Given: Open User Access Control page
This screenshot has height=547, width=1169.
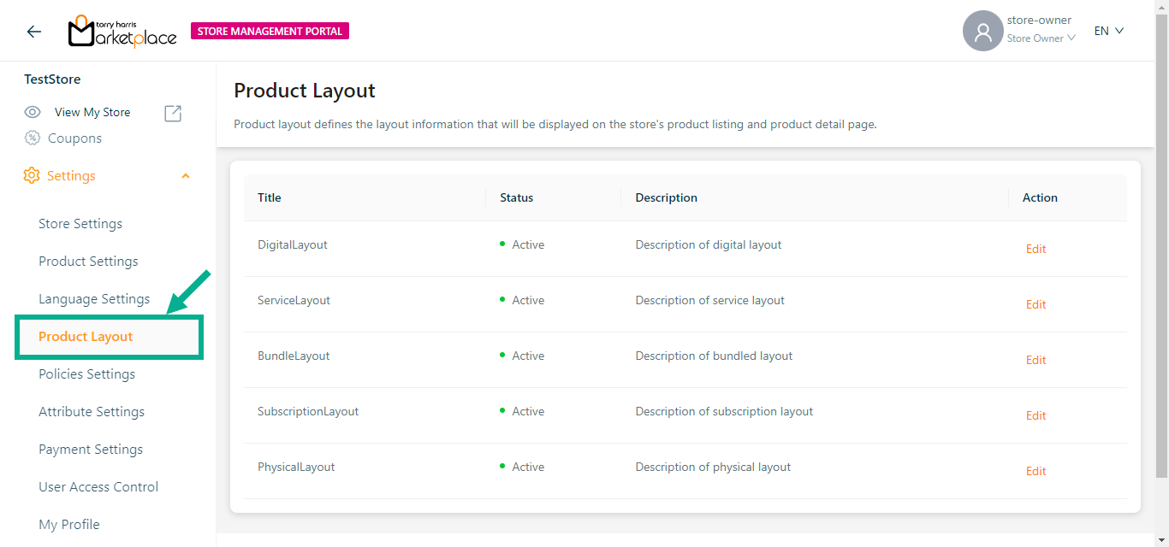Looking at the screenshot, I should [x=98, y=487].
